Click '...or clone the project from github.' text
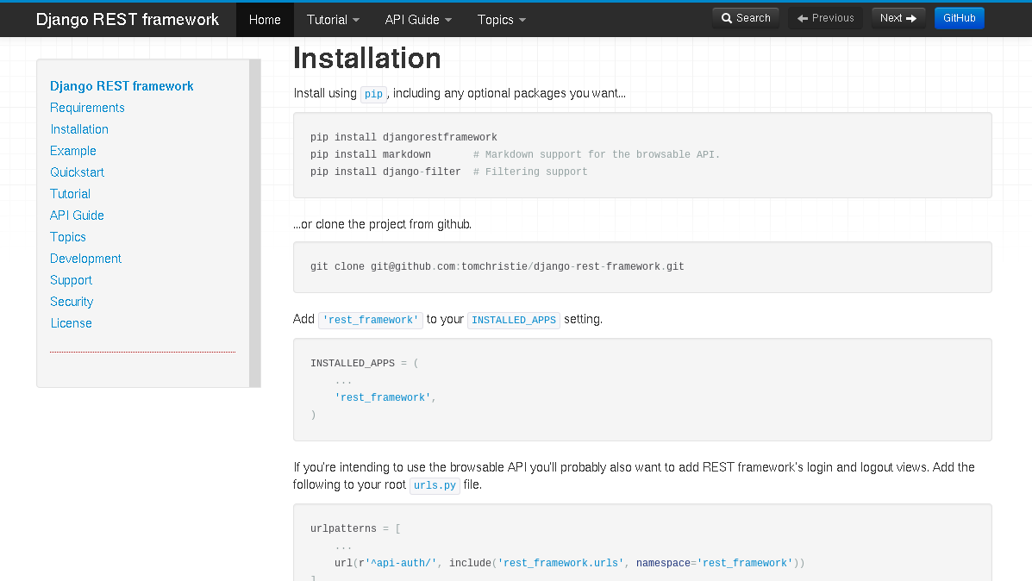 coord(383,224)
